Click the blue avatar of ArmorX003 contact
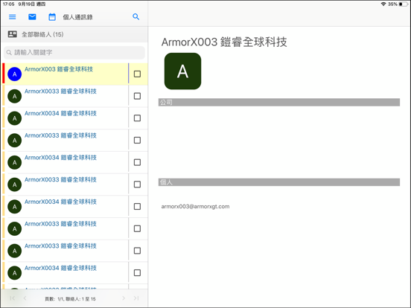The image size is (411, 308). click(x=15, y=74)
